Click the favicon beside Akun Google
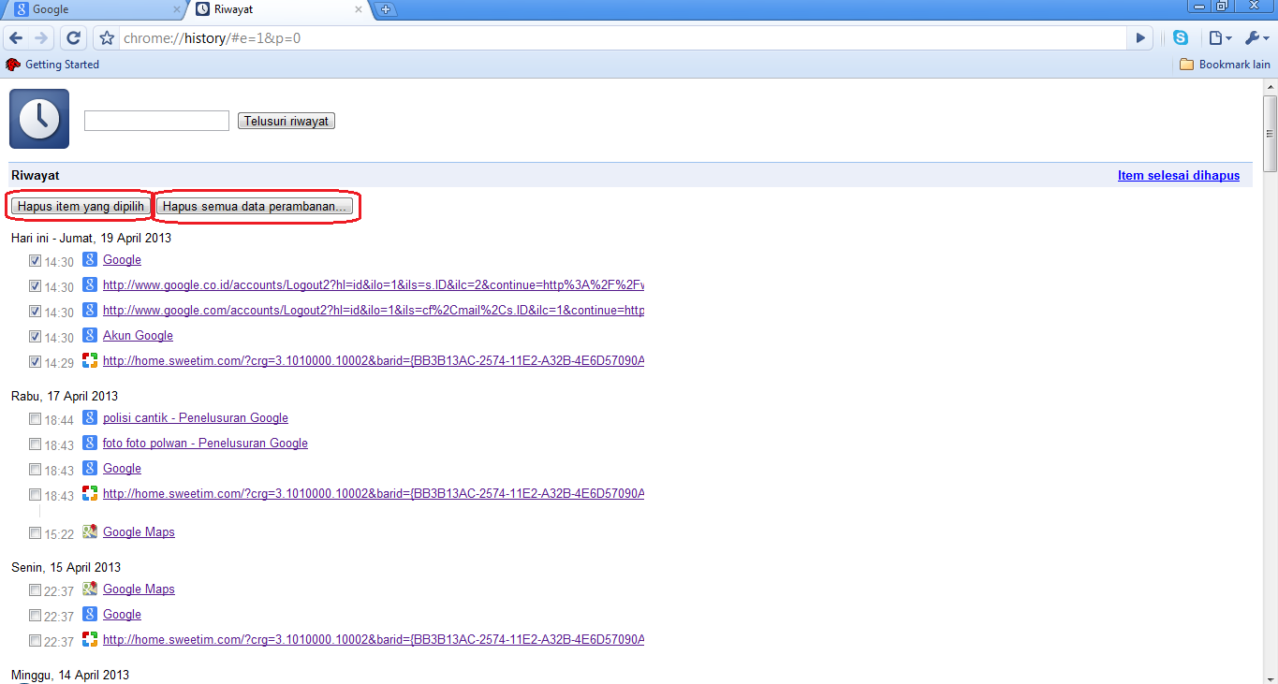Viewport: 1278px width, 684px height. 90,335
